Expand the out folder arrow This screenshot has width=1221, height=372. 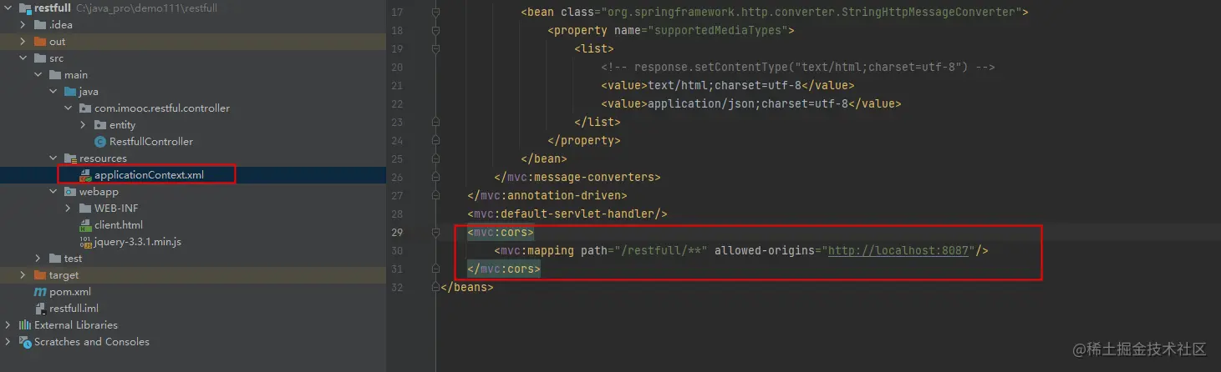point(23,42)
